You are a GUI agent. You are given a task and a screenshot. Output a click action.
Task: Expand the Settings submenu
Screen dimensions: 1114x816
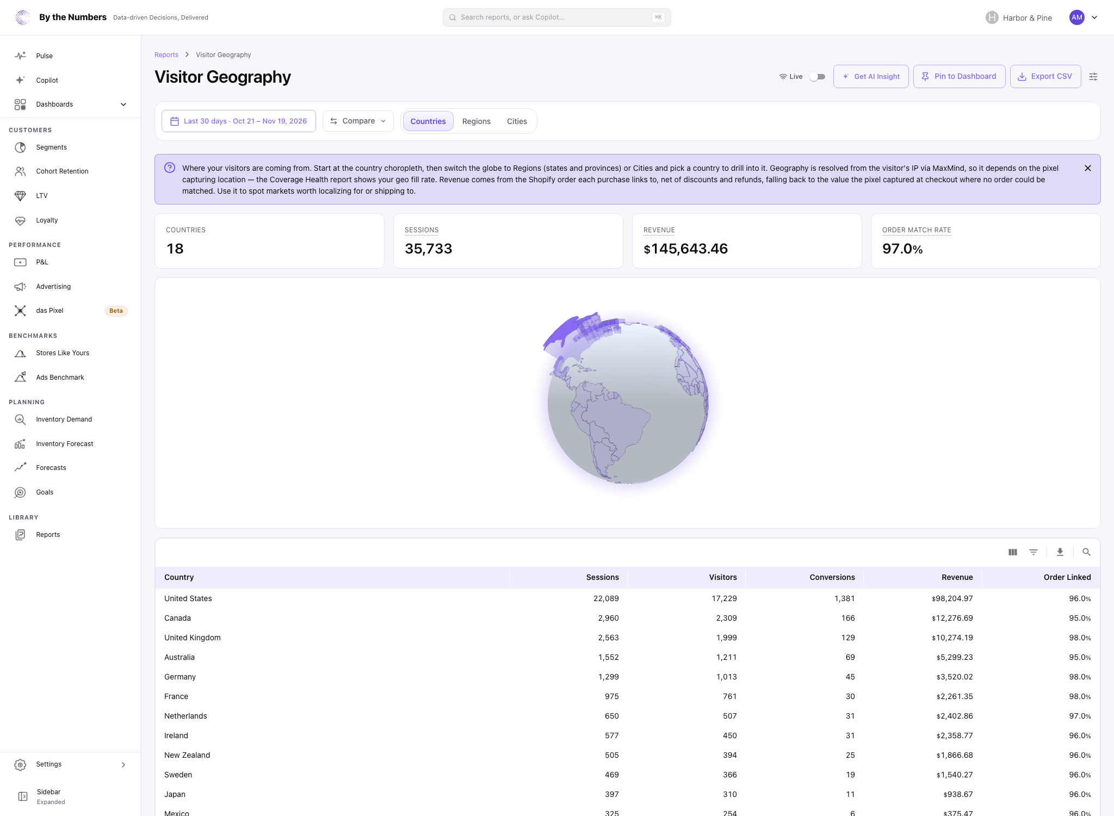point(70,765)
